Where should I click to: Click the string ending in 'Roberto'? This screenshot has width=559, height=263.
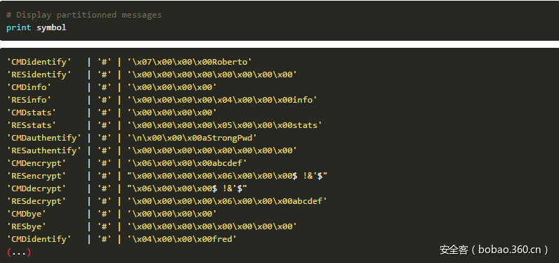tap(190, 62)
